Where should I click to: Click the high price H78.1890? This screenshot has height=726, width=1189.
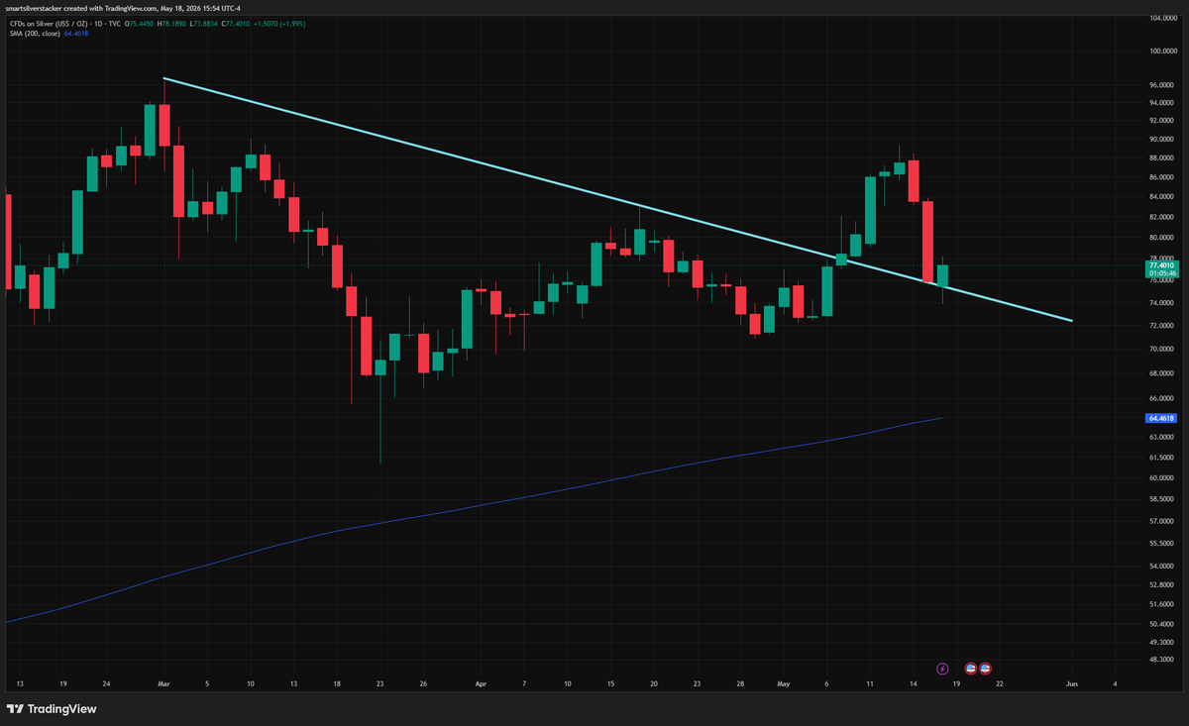point(173,23)
